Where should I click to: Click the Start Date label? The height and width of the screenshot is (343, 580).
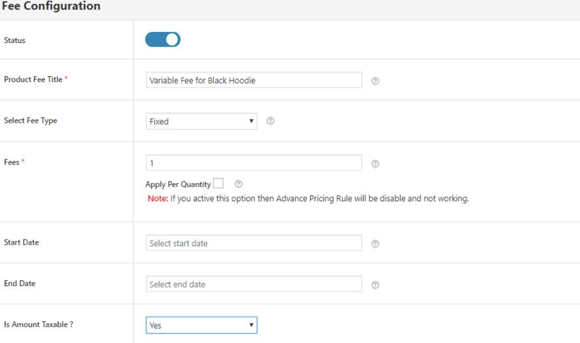21,243
